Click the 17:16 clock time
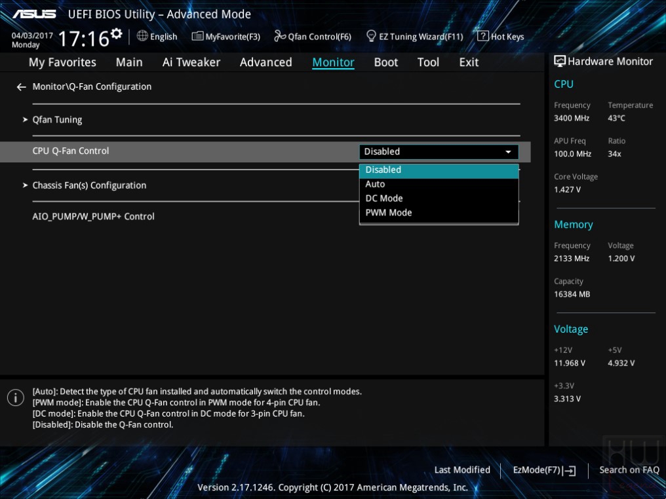Screen dimensions: 666x499 tap(84, 39)
